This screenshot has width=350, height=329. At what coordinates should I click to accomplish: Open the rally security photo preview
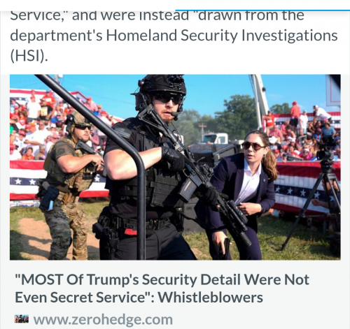click(175, 167)
